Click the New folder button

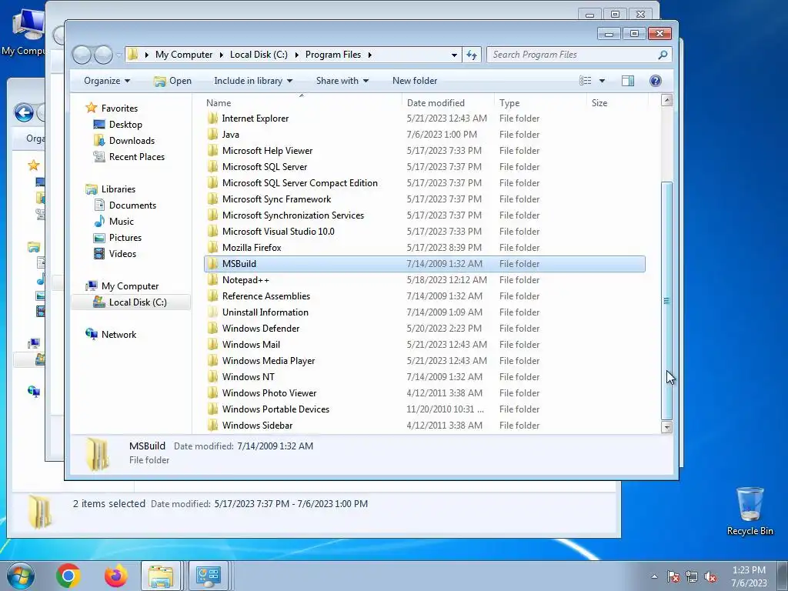415,81
